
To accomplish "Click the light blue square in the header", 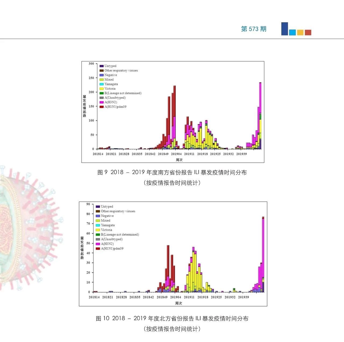I will 292,33.
